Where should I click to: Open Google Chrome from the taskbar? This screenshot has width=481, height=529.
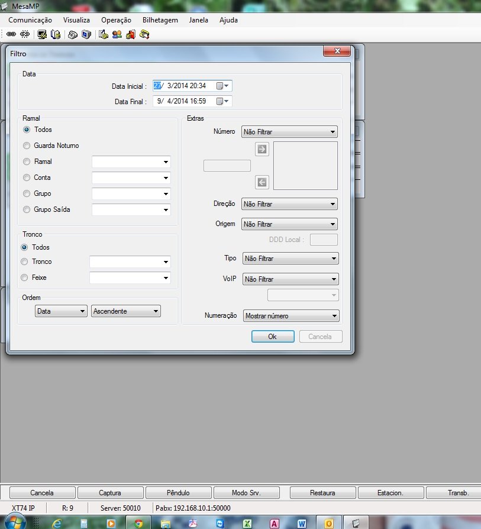(x=138, y=523)
